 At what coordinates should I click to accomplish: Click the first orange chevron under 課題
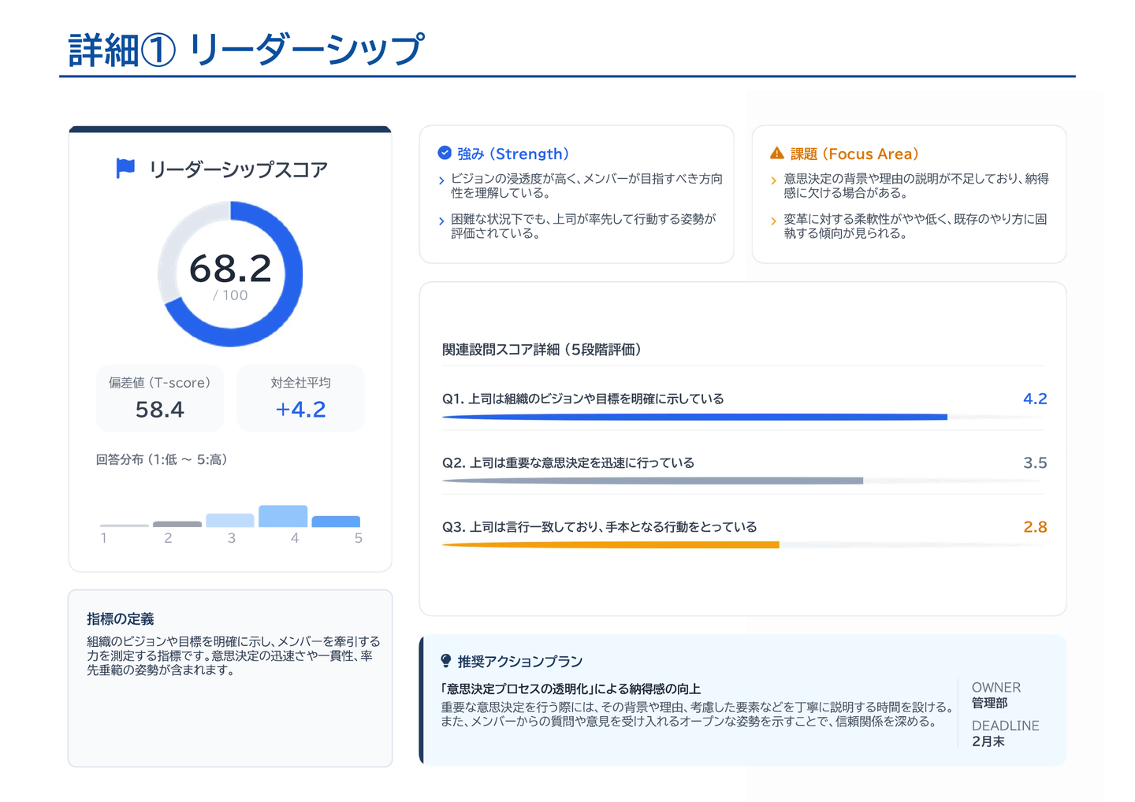pos(774,180)
